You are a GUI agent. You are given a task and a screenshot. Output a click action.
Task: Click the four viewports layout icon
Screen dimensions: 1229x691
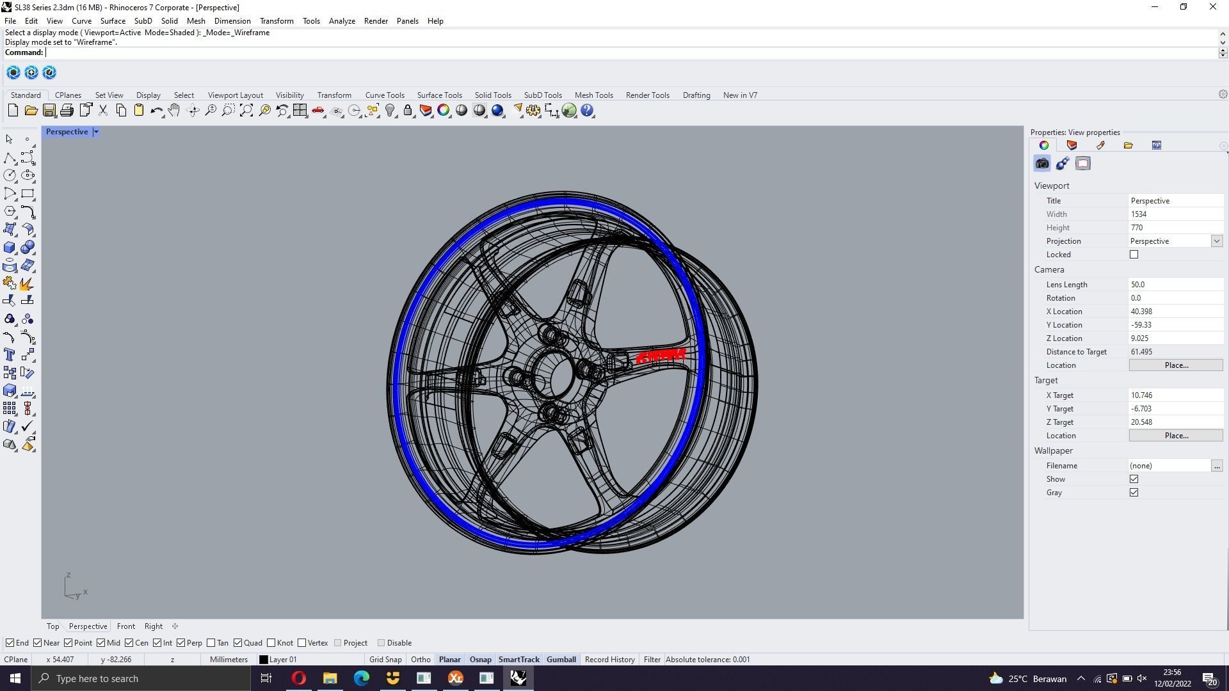point(300,111)
